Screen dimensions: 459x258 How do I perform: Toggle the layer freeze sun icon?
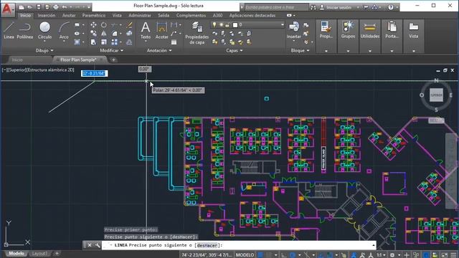221,25
